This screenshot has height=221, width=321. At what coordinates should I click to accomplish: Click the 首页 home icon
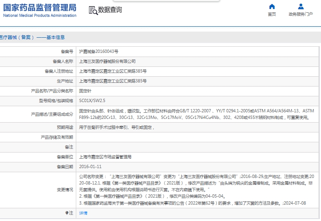click(272, 7)
